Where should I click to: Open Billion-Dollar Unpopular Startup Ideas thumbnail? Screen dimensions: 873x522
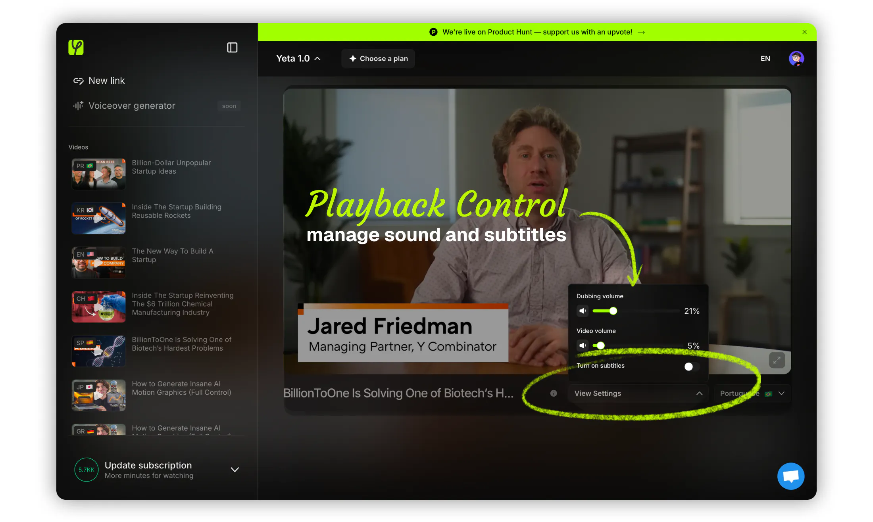pos(98,174)
